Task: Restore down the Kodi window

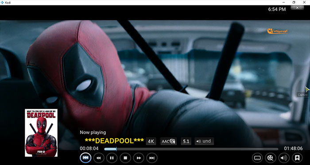Action: 294,2
